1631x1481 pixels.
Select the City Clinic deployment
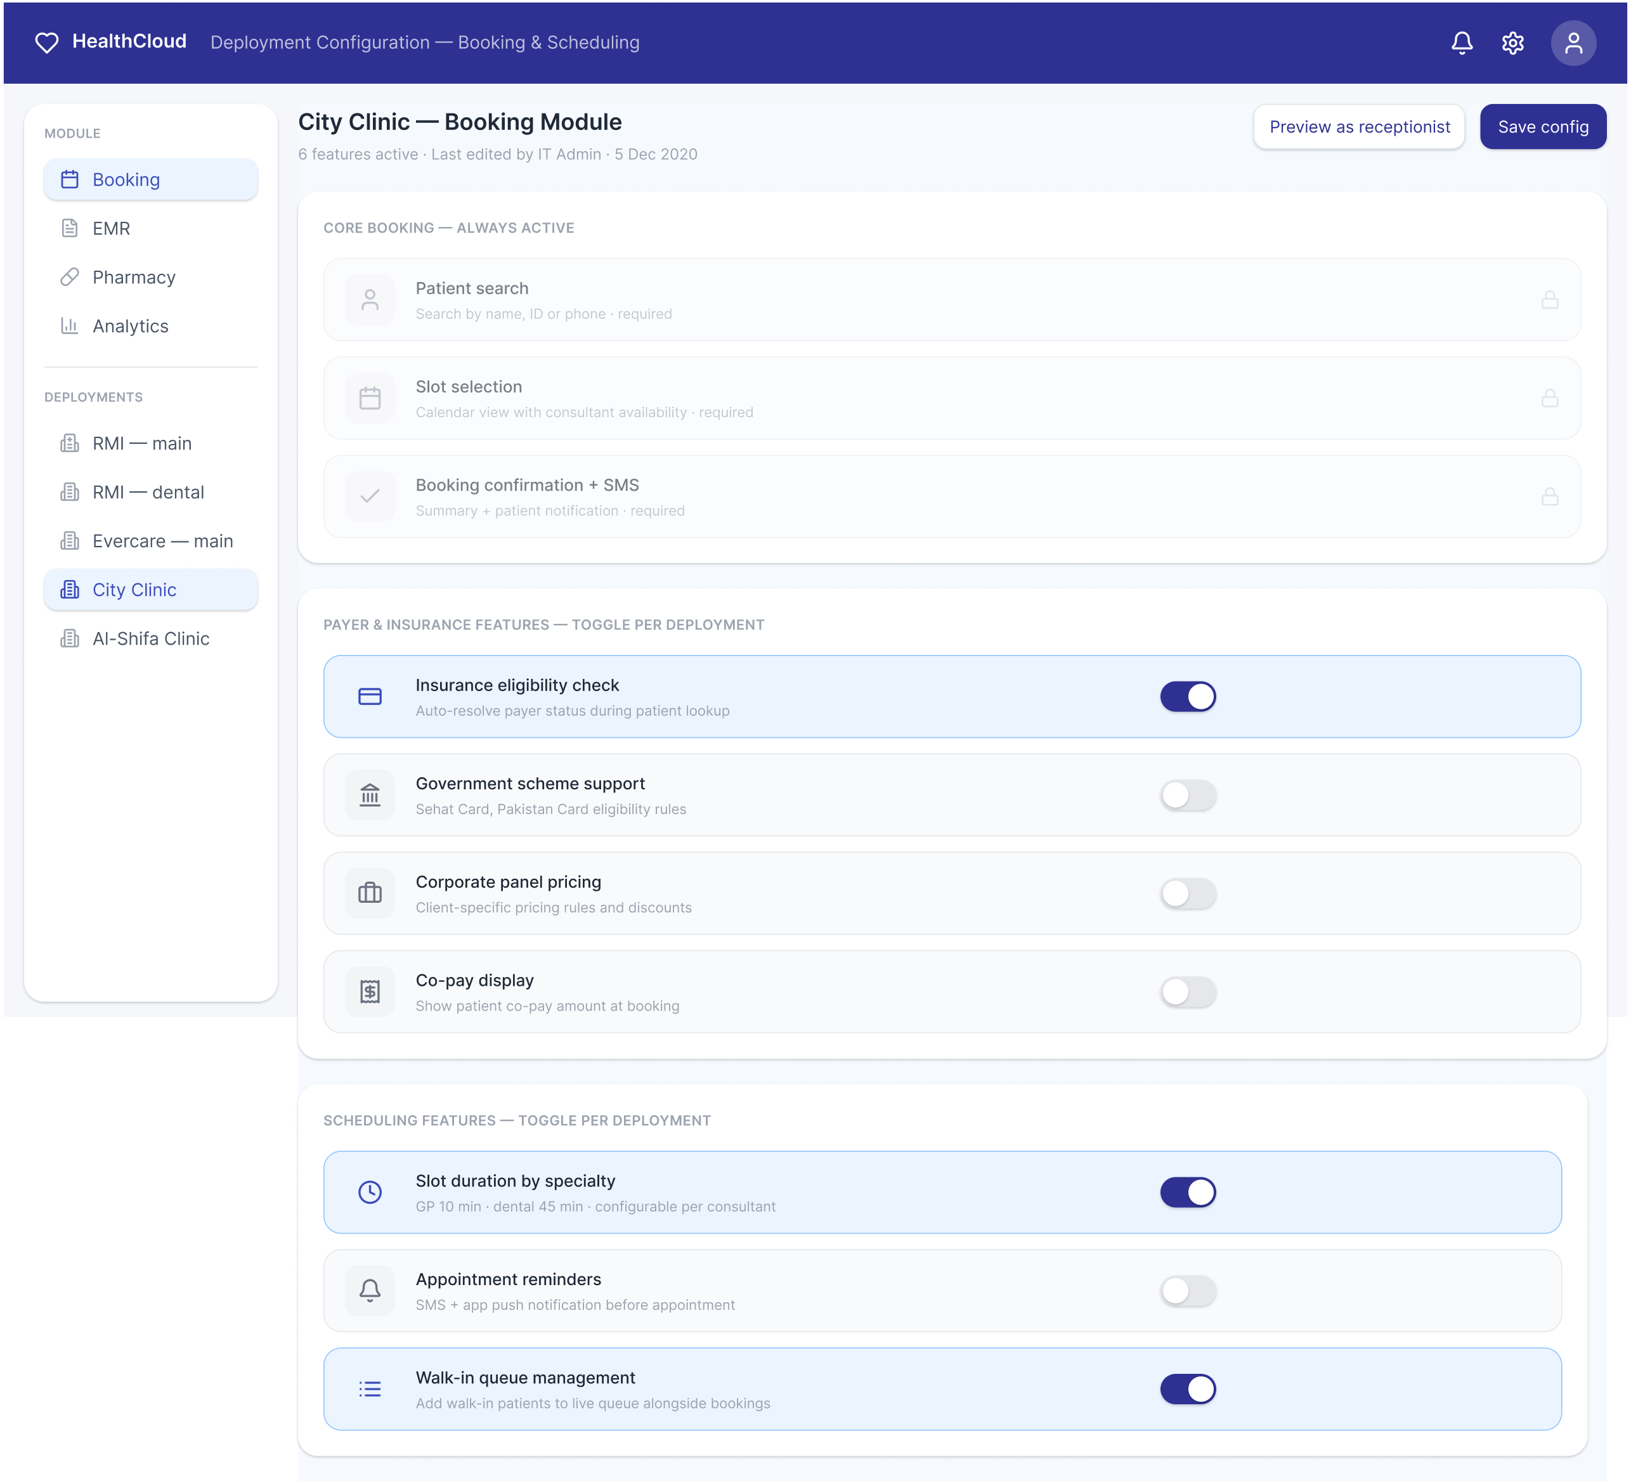pos(150,590)
